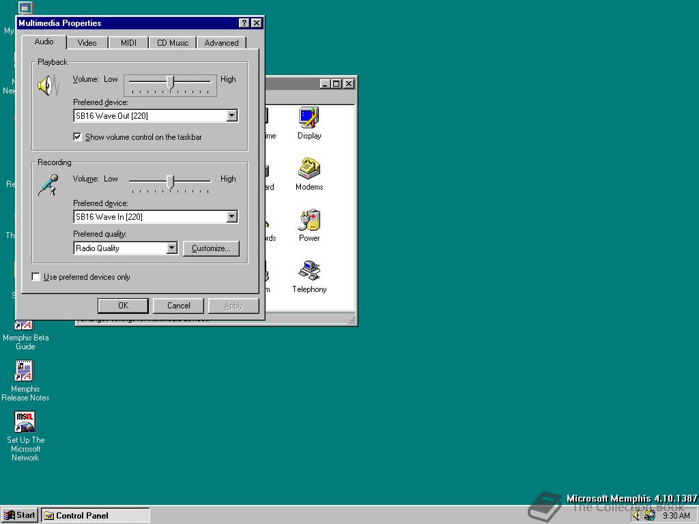Maximize the Control Panel window

tap(337, 83)
